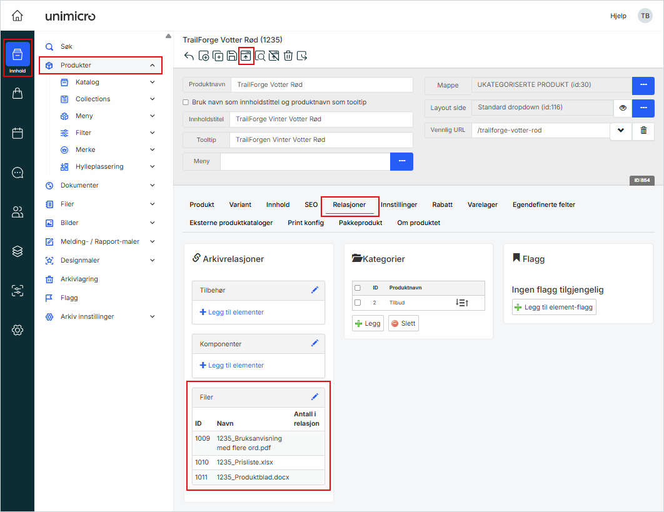
Task: Click the home icon at top left
Action: click(x=18, y=16)
